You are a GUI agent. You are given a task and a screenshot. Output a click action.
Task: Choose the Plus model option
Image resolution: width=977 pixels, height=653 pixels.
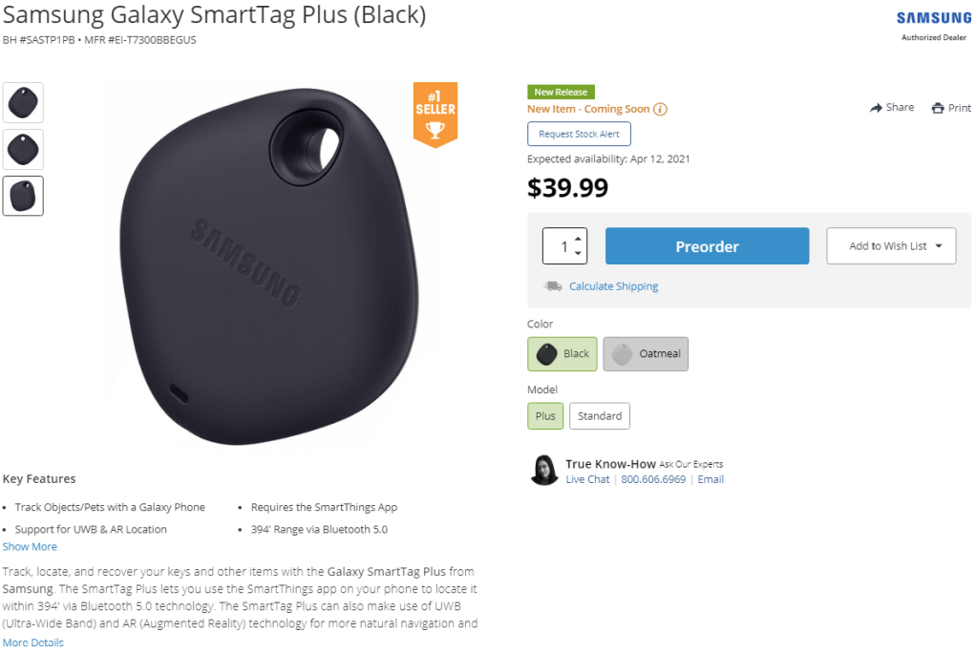(x=545, y=416)
